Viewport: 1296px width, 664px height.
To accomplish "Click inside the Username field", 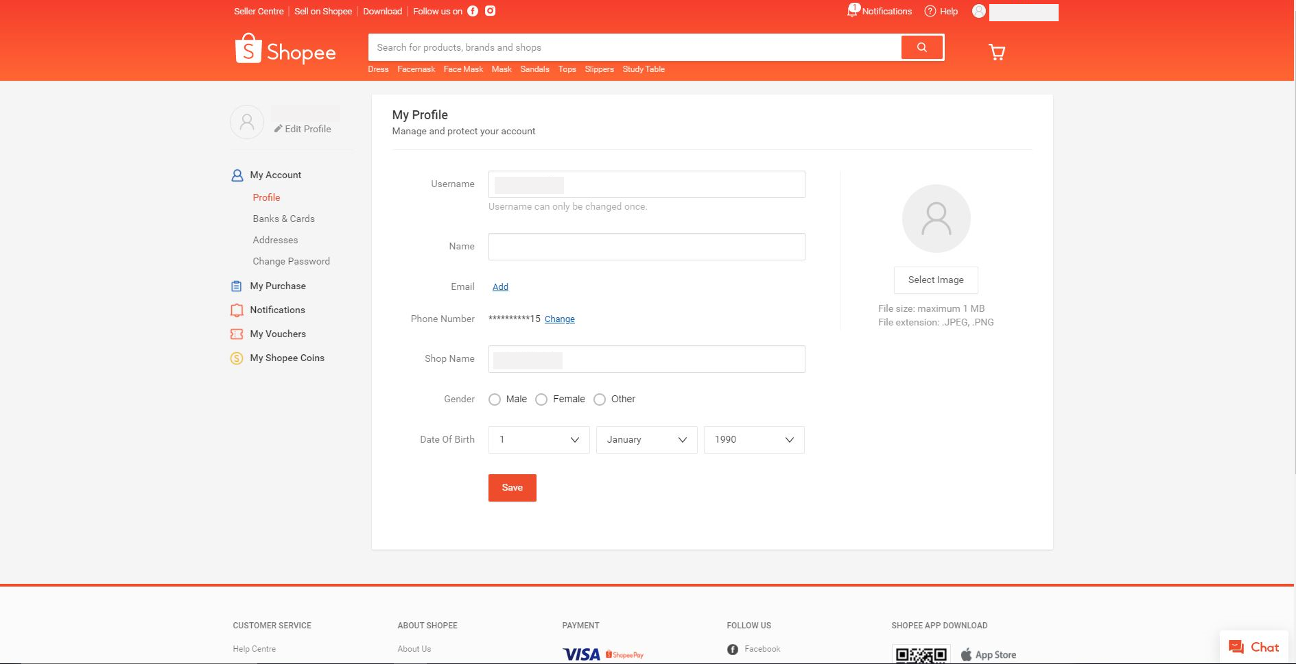I will (647, 184).
